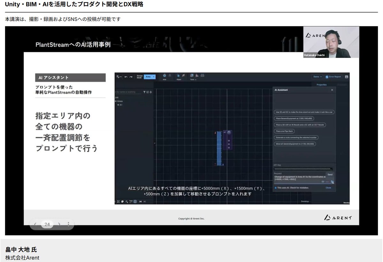Viewport: 383px width, 262px height.
Task: Click inside the Request input field
Action: pyautogui.click(x=298, y=178)
